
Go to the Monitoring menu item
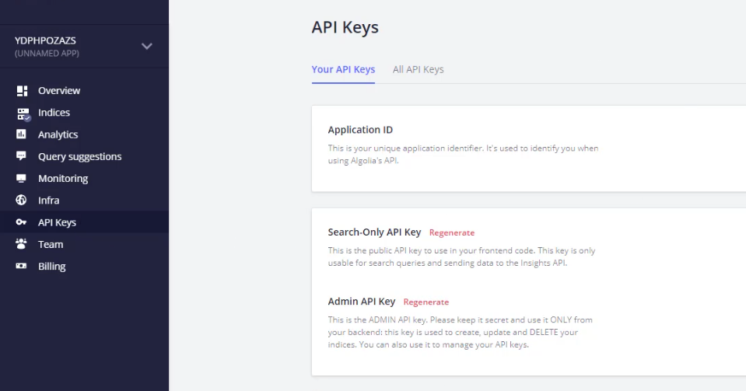click(63, 178)
